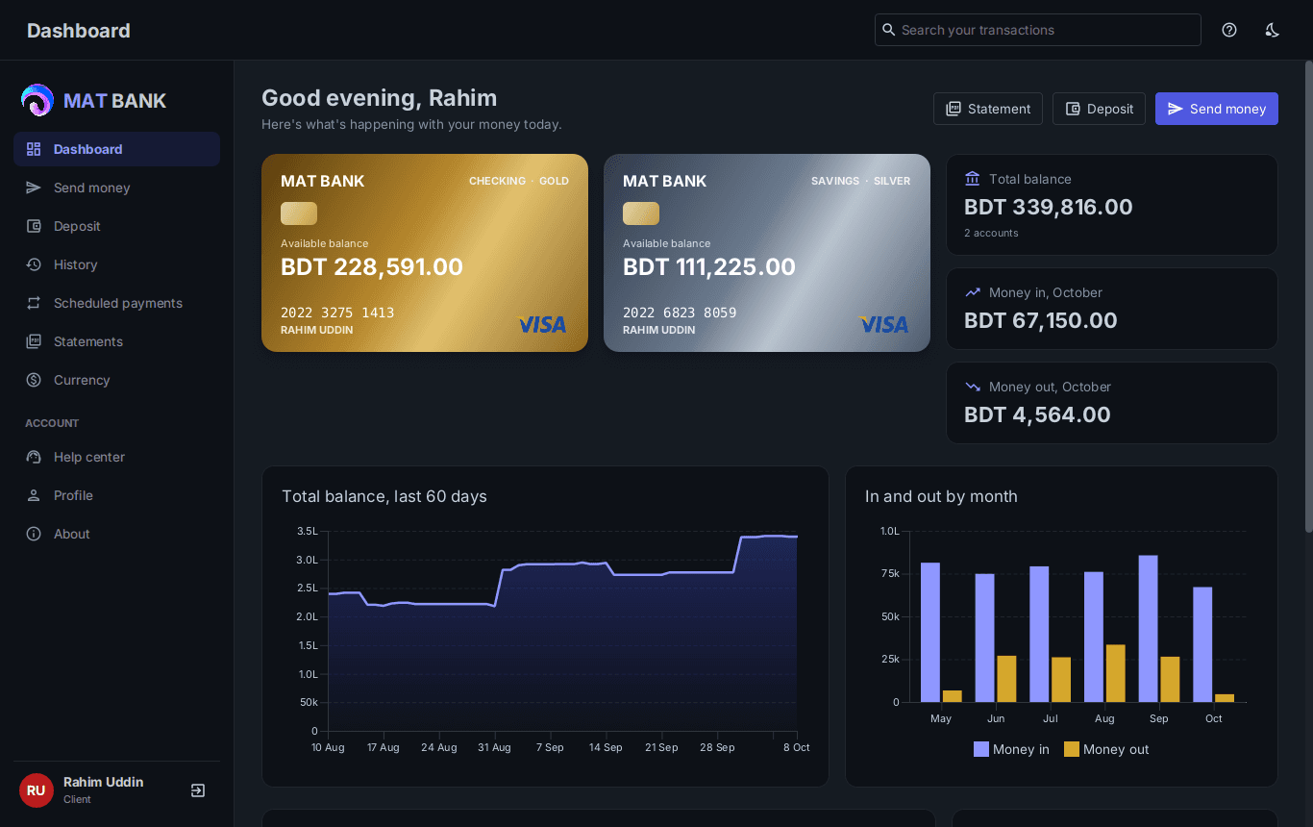Click the Profile person icon
Viewport: 1313px width, 827px height.
34,495
